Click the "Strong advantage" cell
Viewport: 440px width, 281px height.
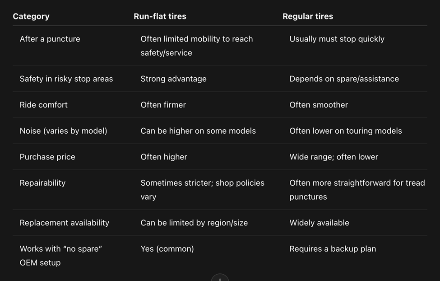tap(173, 79)
